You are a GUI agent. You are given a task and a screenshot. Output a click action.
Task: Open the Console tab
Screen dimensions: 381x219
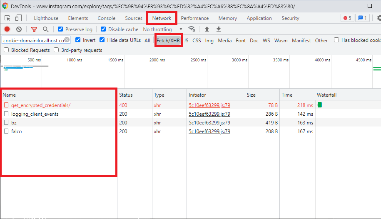[x=107, y=18]
